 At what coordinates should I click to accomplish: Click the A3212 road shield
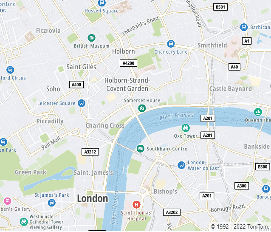[x=90, y=152]
